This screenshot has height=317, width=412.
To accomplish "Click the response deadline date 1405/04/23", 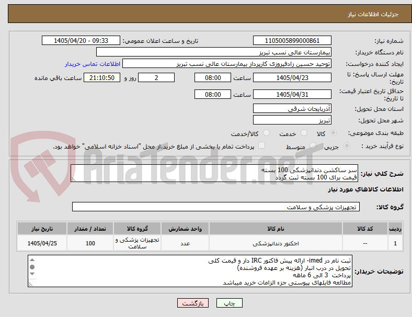I will (x=292, y=77).
